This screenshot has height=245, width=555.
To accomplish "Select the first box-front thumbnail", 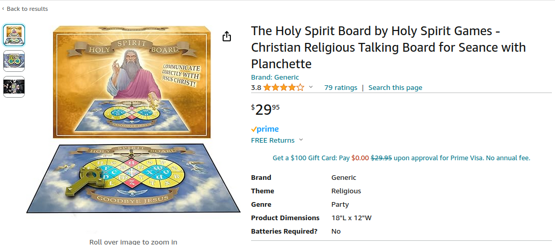I will point(14,35).
